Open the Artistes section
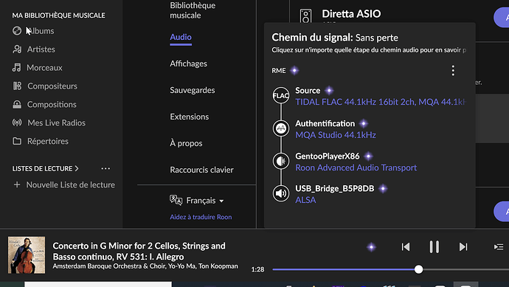The height and width of the screenshot is (287, 509). [34, 49]
